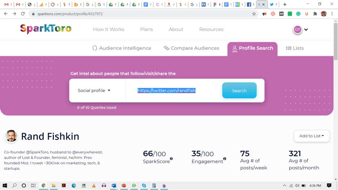
Task: Open Microsoft Edge from the taskbar
Action: point(74,185)
